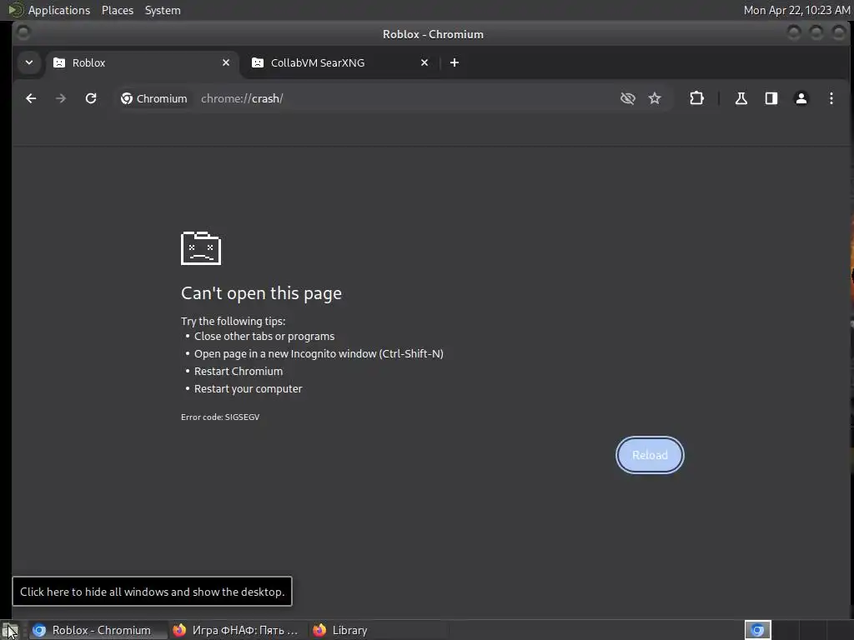Click the forward navigation arrow
Screen dimensions: 854x640
tap(60, 98)
